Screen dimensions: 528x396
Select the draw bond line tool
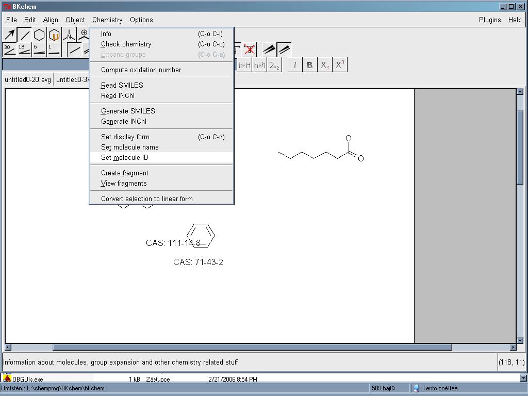point(25,35)
